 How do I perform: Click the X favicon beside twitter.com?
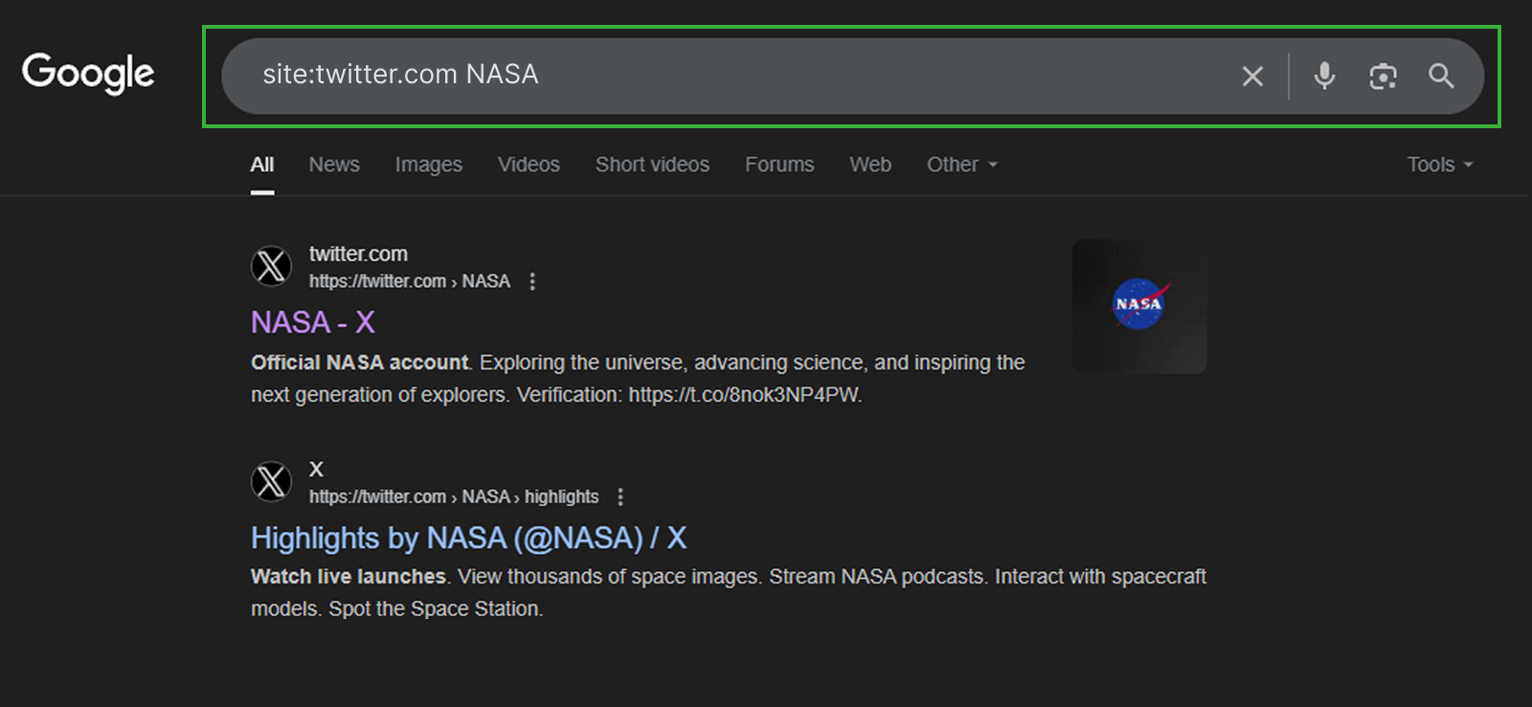click(x=271, y=266)
